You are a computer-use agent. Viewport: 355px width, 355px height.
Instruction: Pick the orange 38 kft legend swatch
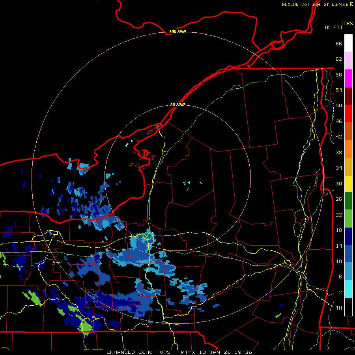[x=348, y=149]
